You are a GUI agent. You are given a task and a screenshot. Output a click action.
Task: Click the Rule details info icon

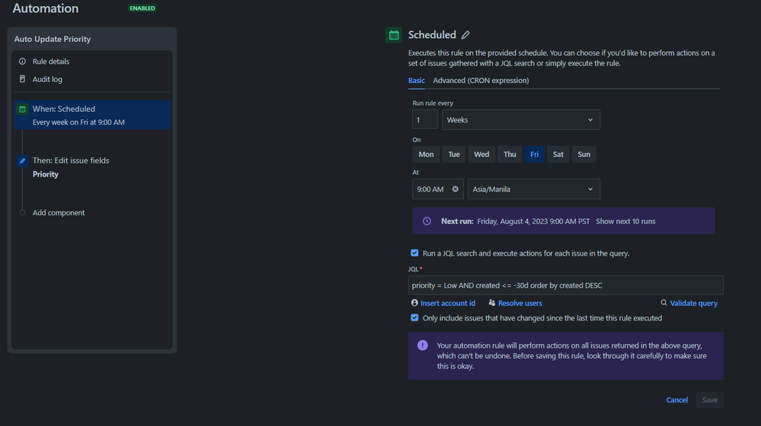click(x=22, y=62)
